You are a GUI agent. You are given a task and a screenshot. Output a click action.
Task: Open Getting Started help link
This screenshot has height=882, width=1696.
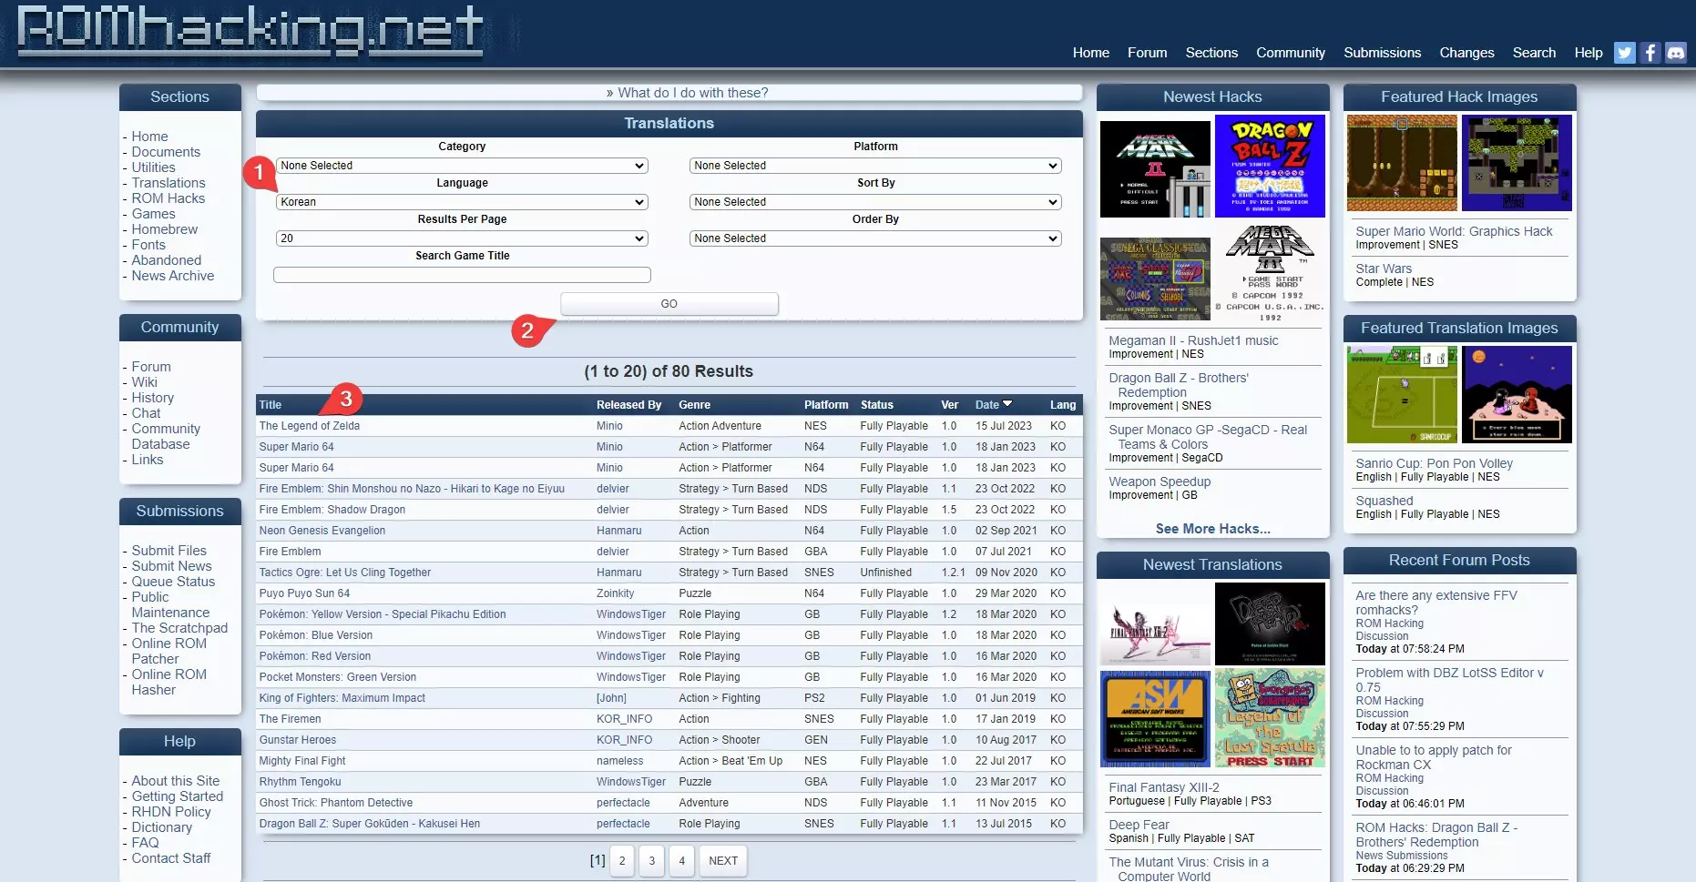click(178, 796)
